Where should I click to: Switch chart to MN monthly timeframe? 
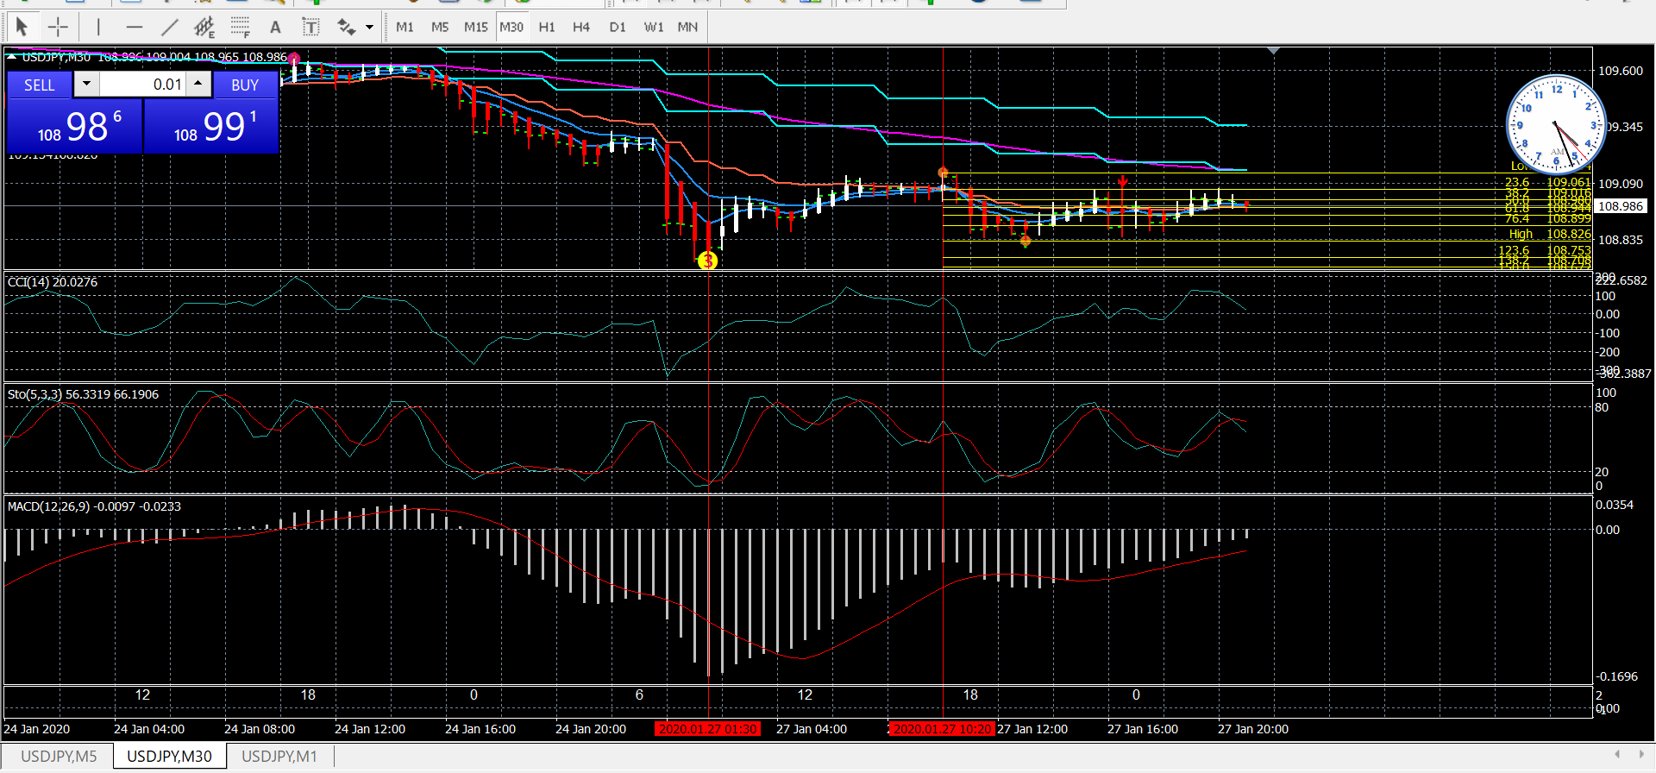tap(687, 27)
